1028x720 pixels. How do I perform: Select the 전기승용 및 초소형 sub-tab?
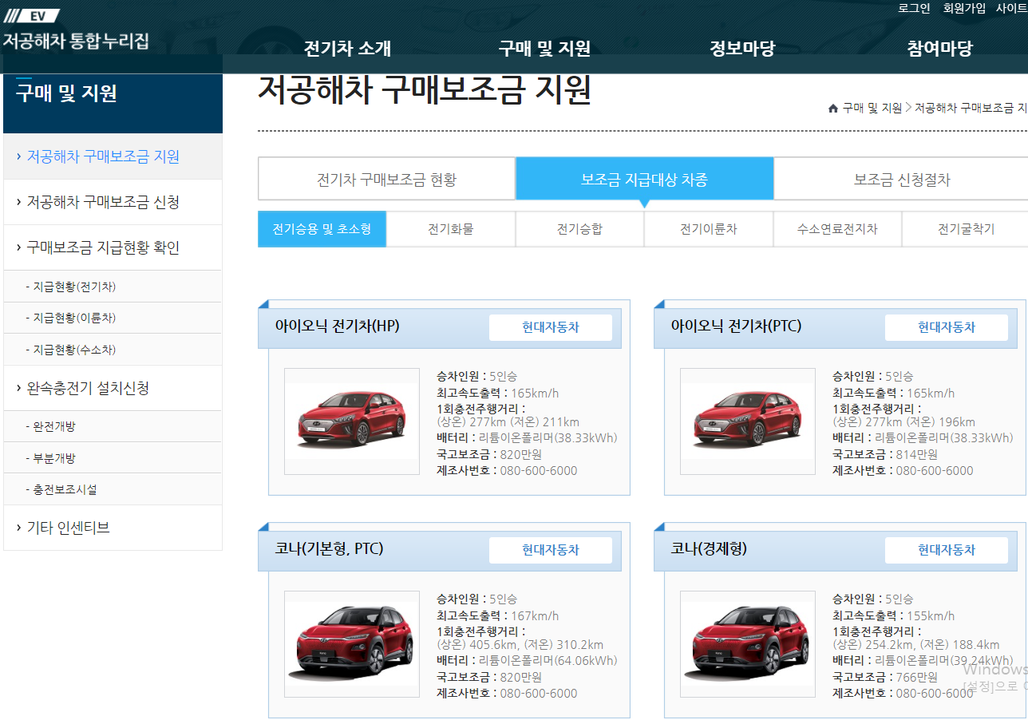pyautogui.click(x=322, y=229)
